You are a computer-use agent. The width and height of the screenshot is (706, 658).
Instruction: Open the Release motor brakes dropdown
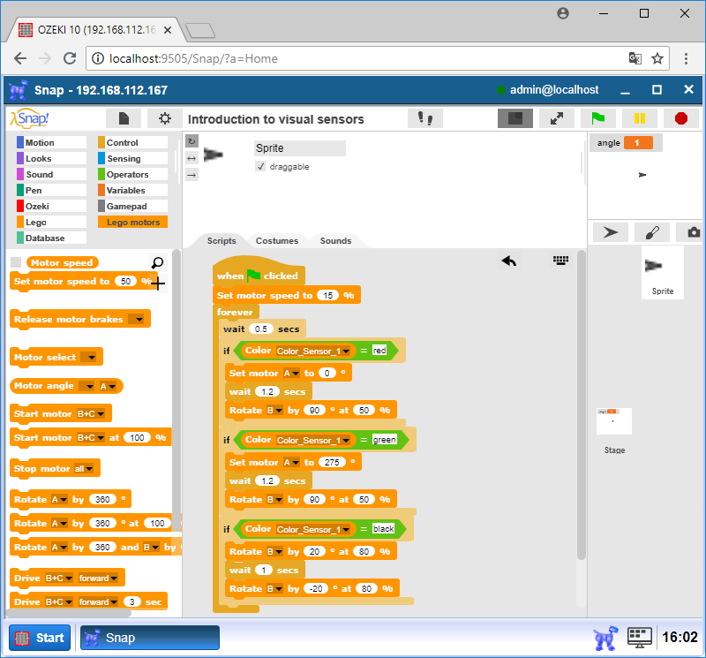(x=136, y=320)
